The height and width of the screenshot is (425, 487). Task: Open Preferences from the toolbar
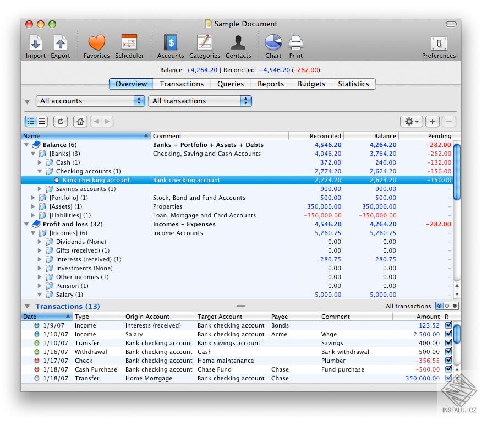coord(439,44)
